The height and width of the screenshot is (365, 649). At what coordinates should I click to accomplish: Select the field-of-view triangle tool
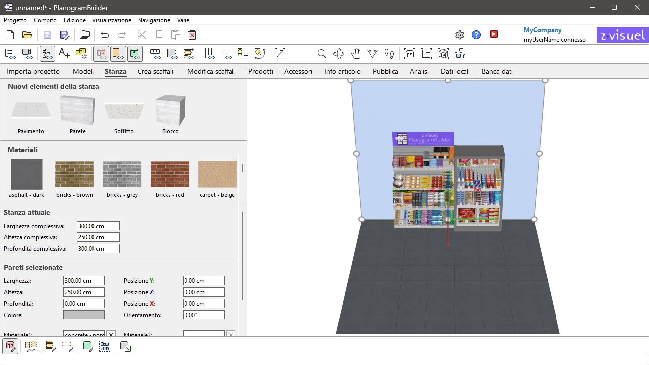click(x=372, y=54)
